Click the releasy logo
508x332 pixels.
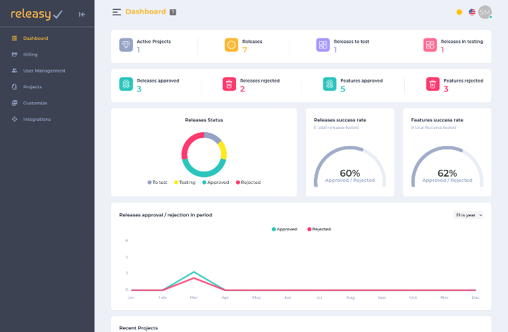pyautogui.click(x=37, y=14)
